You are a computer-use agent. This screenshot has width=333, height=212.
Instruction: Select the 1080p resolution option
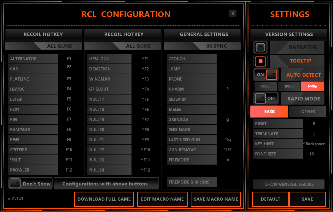pos(289,86)
